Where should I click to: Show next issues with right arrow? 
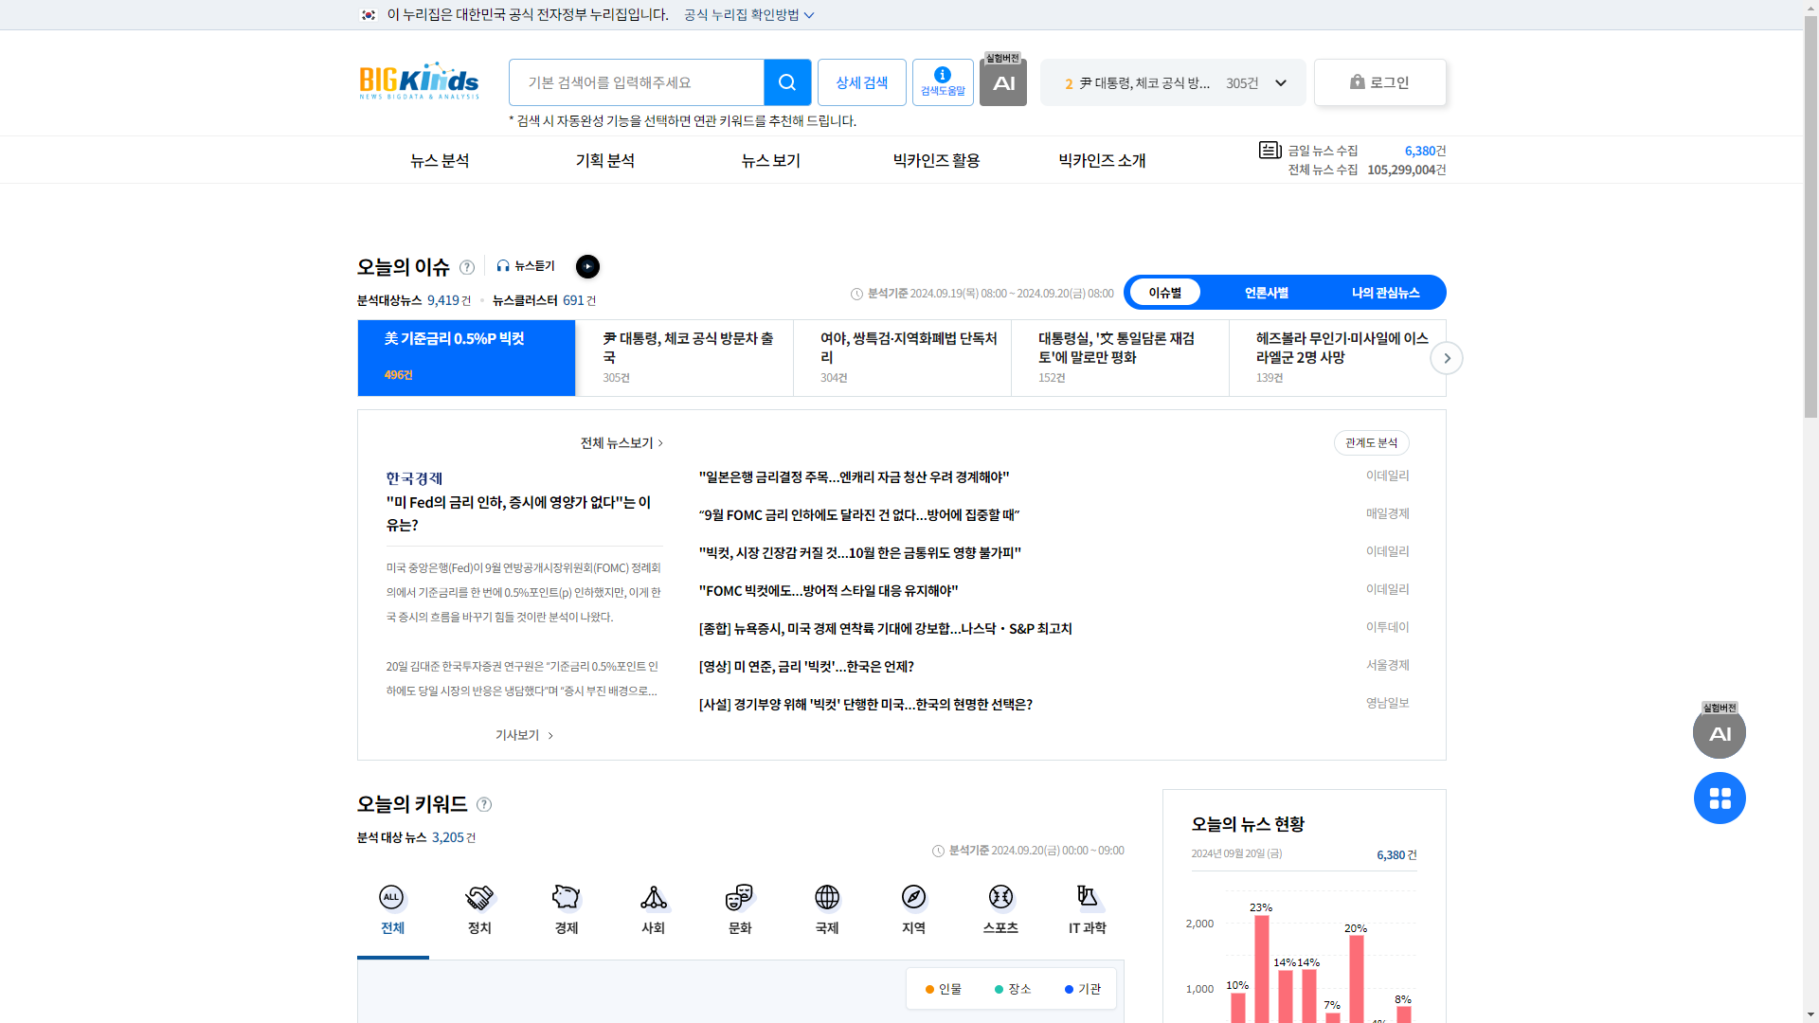click(x=1447, y=358)
